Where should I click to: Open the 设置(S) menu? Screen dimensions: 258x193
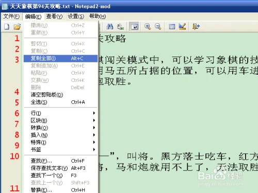click(x=76, y=16)
